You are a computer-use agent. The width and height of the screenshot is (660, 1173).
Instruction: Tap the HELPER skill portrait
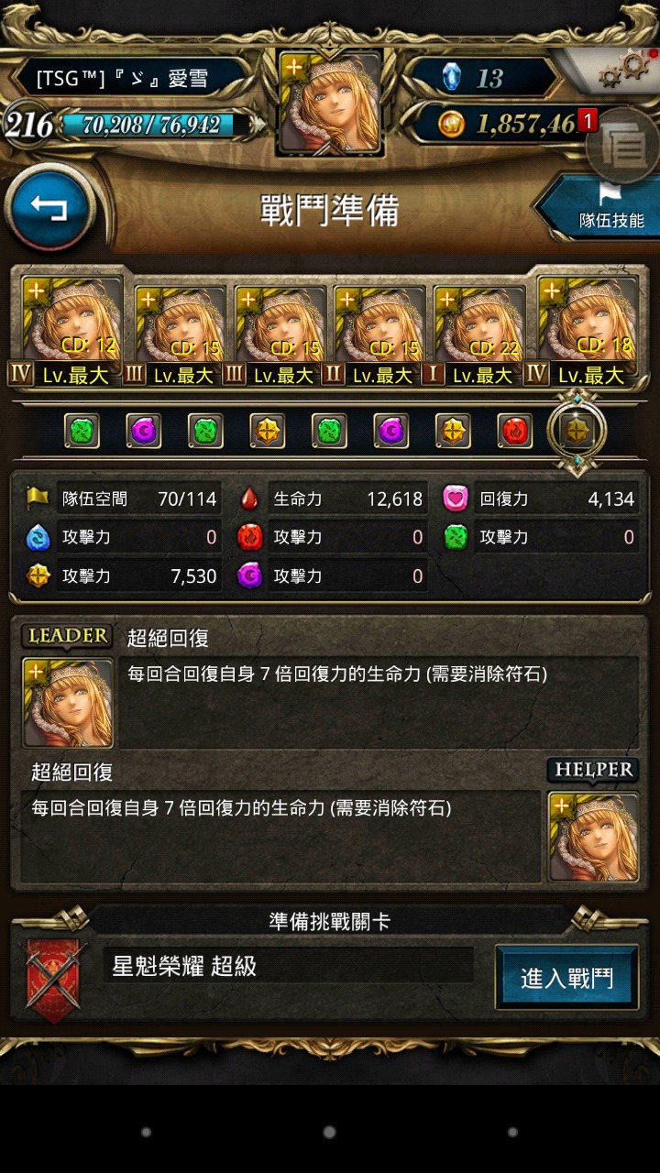point(593,837)
